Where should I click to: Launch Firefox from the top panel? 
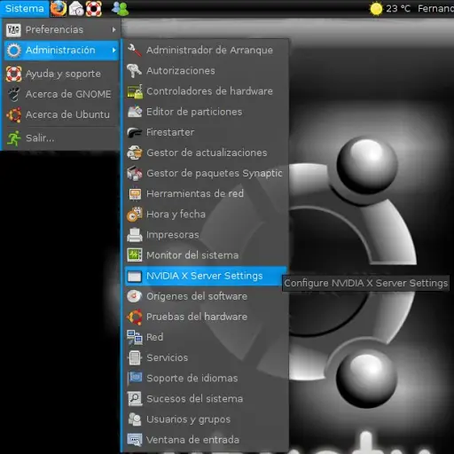point(59,8)
